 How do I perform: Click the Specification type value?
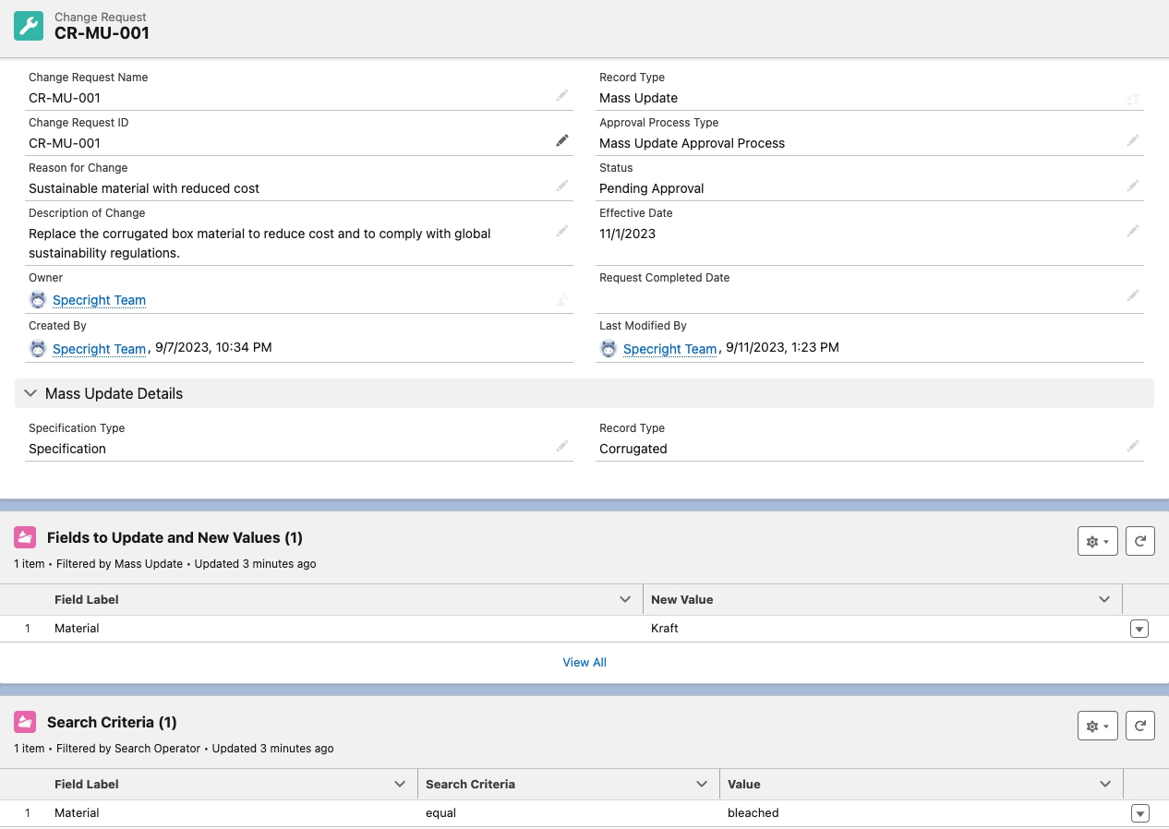point(67,449)
